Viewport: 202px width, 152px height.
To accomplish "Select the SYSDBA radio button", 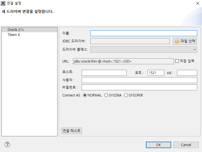I will point(106,95).
